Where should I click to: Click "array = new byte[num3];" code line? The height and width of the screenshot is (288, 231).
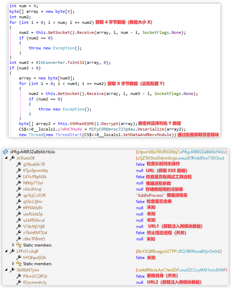coord(47,78)
